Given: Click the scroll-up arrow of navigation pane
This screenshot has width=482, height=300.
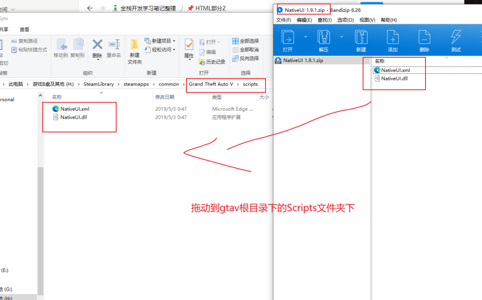Looking at the screenshot, I should pyautogui.click(x=40, y=96).
